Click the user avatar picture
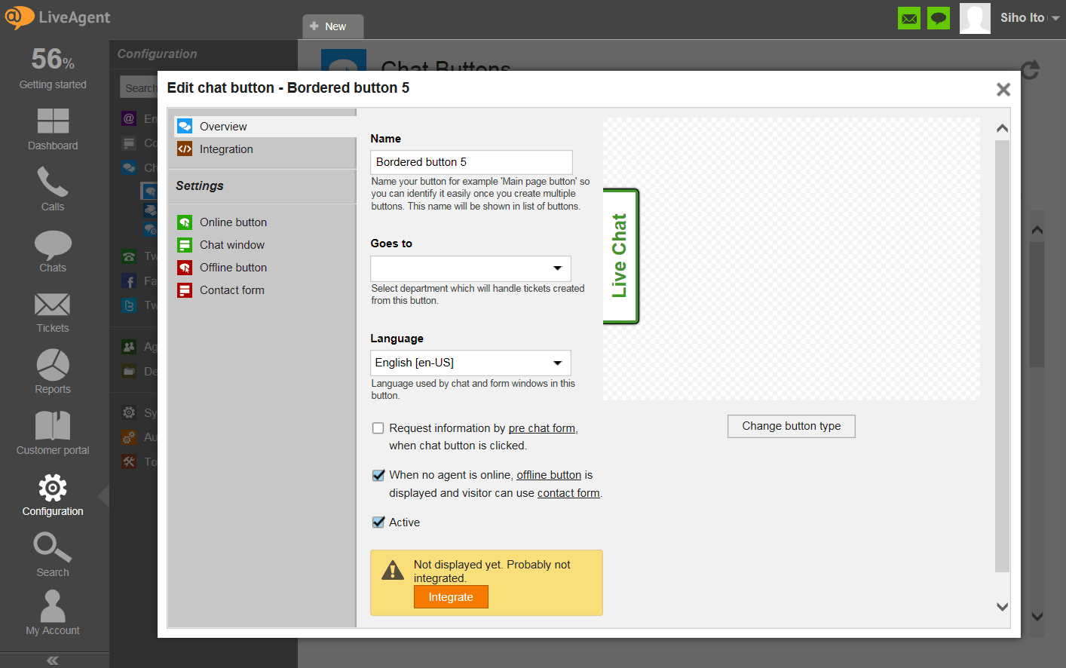Screen dimensions: 1066x668 click(x=975, y=18)
